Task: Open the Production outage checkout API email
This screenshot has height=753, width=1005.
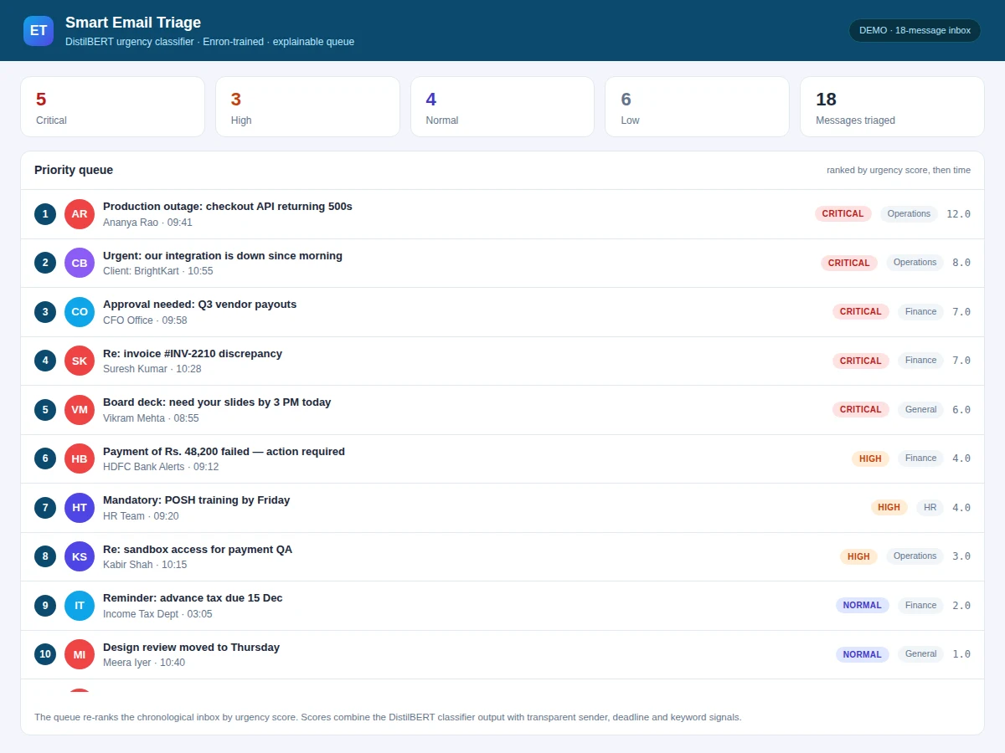Action: click(502, 214)
